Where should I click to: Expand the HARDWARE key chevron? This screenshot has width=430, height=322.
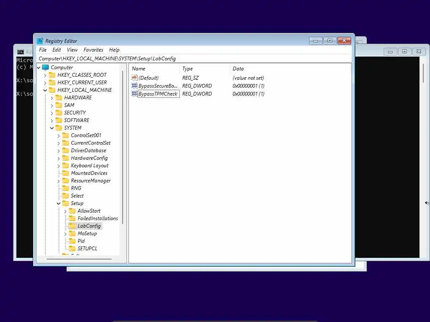(x=52, y=98)
